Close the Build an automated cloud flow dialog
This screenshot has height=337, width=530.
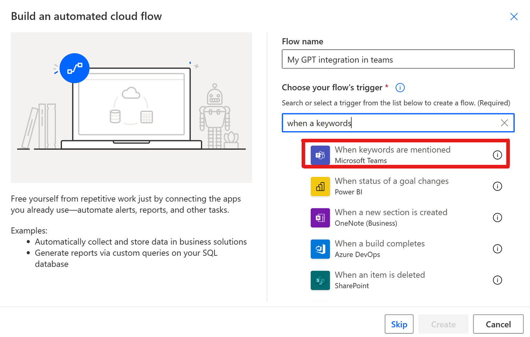(x=514, y=17)
